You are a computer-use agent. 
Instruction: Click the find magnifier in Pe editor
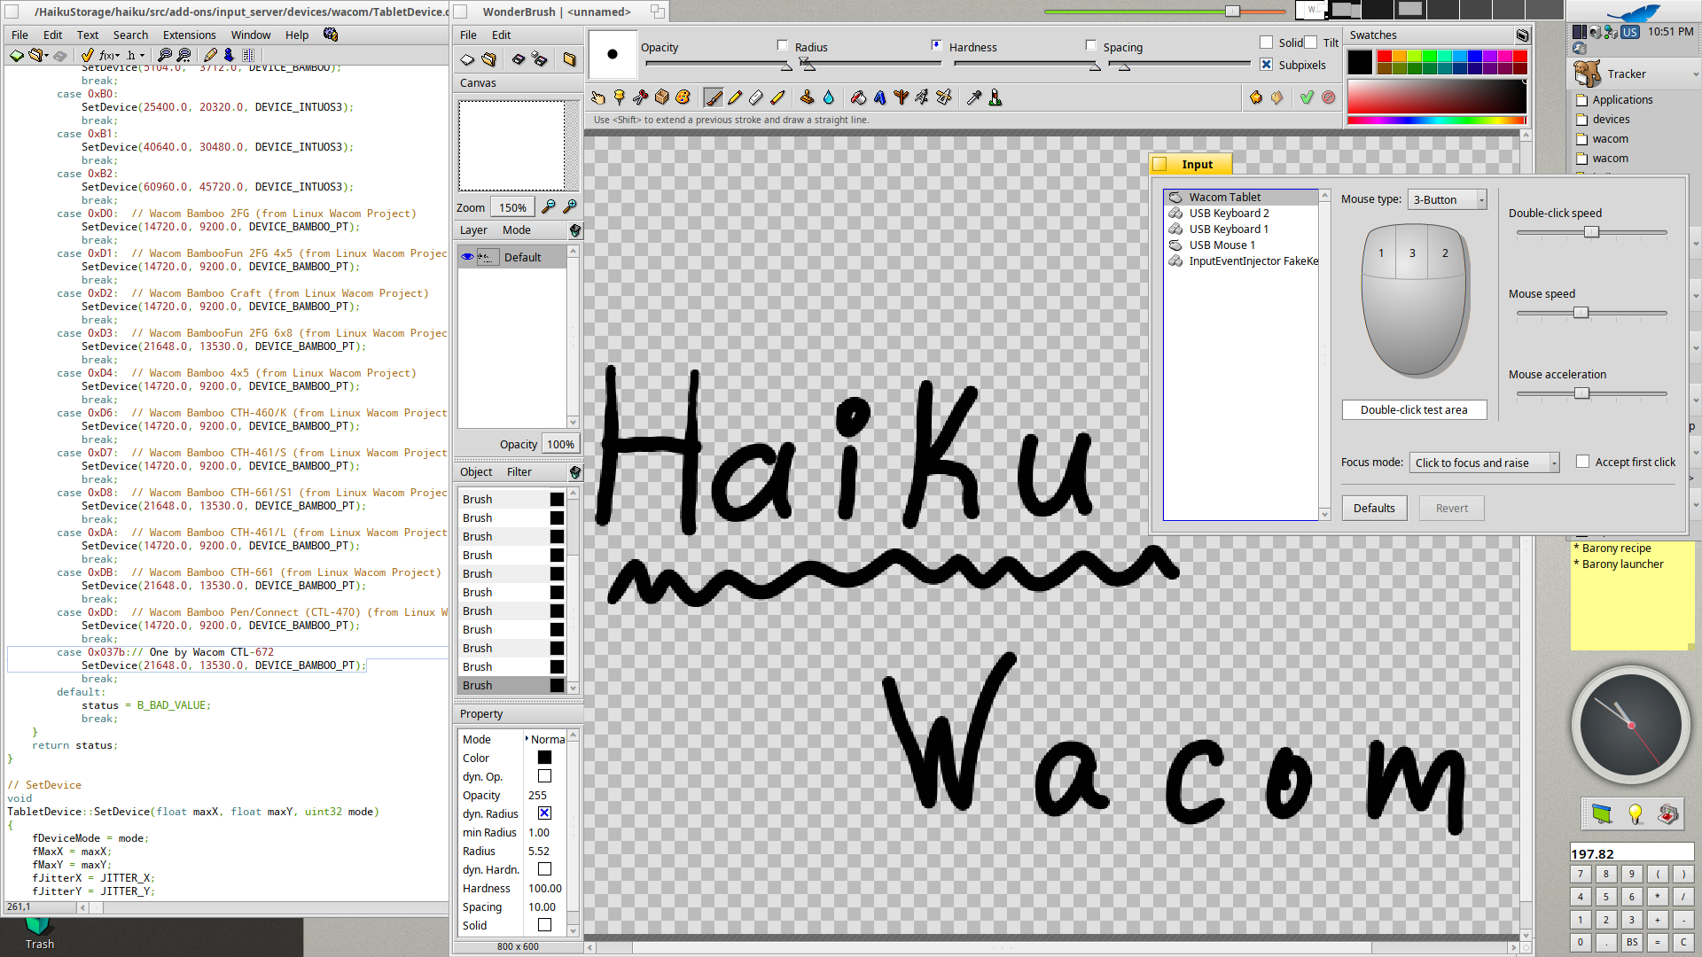165,55
